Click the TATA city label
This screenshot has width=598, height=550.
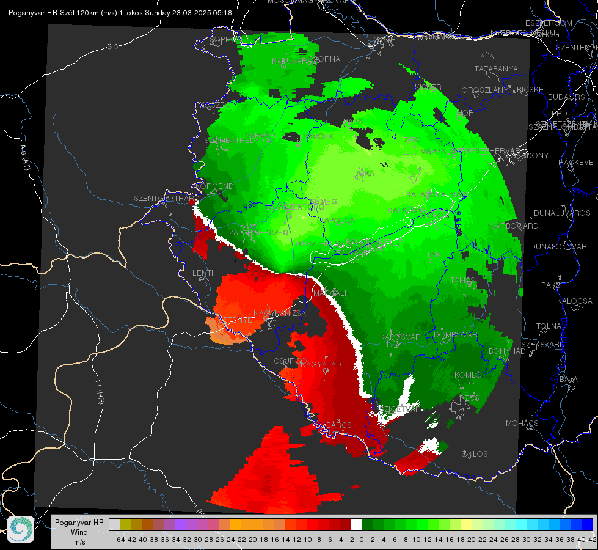point(485,56)
